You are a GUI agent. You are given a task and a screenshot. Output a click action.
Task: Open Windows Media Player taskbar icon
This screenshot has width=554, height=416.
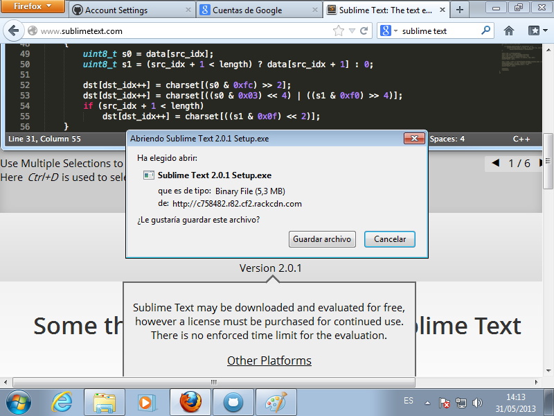pos(147,403)
